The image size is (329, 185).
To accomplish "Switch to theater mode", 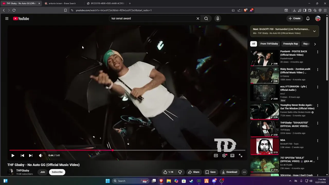I will pos(232,155).
